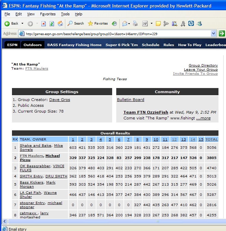Sort results by TOTAL column
The height and width of the screenshot is (231, 226).
tap(211, 139)
